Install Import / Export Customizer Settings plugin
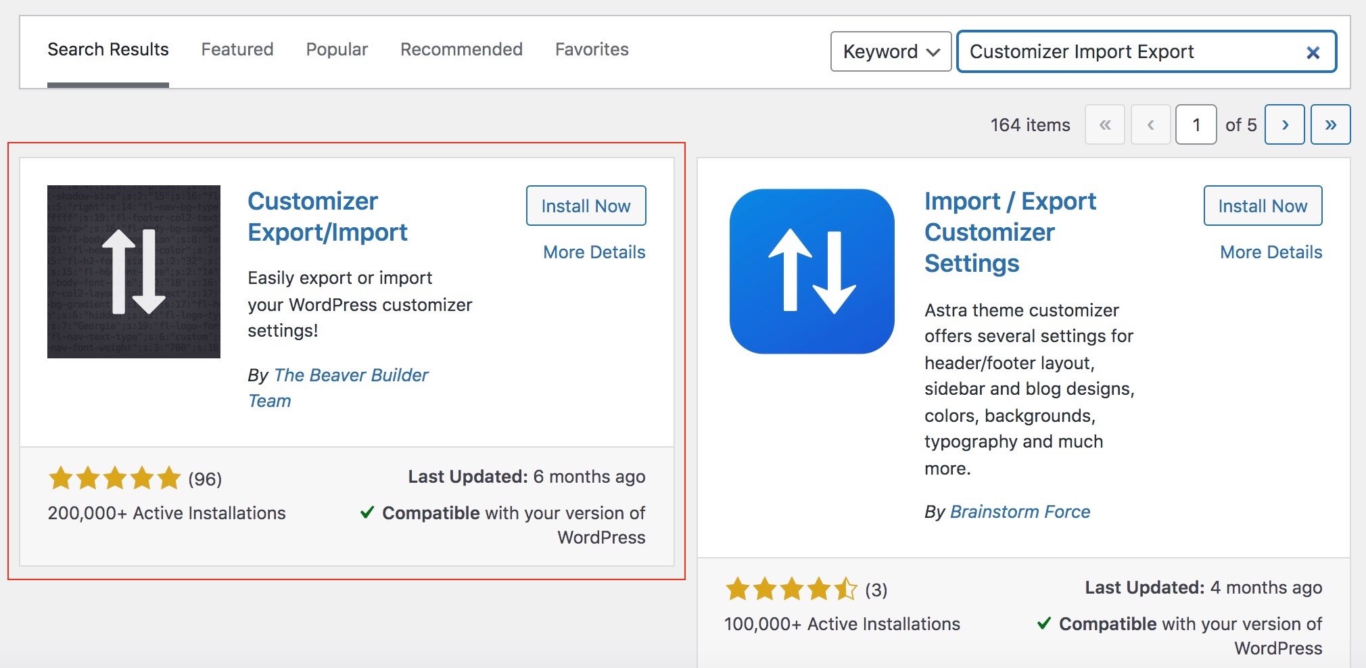 click(x=1263, y=206)
